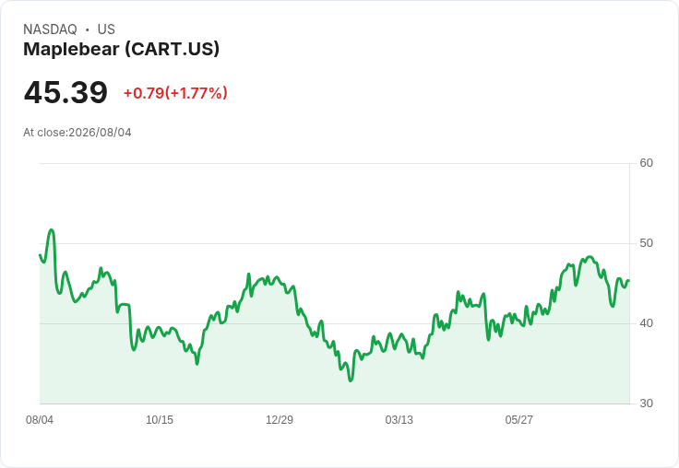Click the 03/13 date axis label
The height and width of the screenshot is (468, 679).
399,420
